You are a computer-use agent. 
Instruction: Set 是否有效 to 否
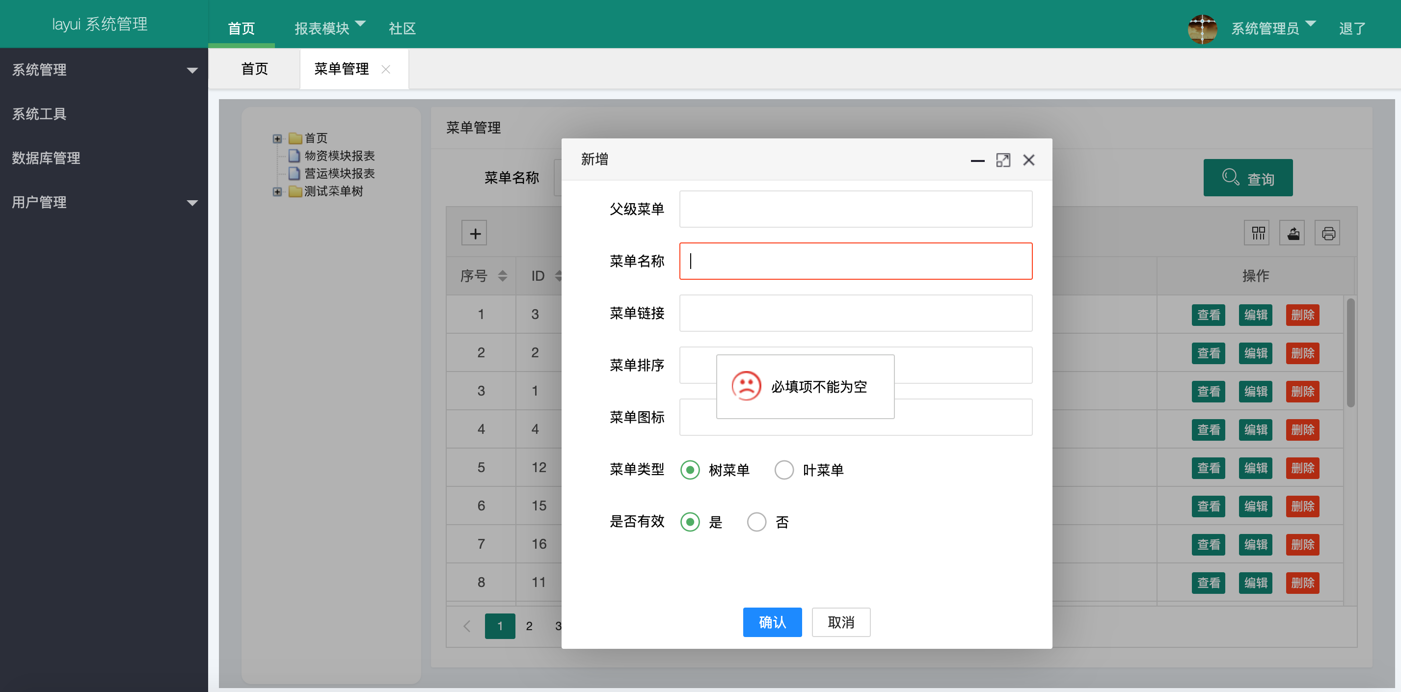click(x=756, y=522)
